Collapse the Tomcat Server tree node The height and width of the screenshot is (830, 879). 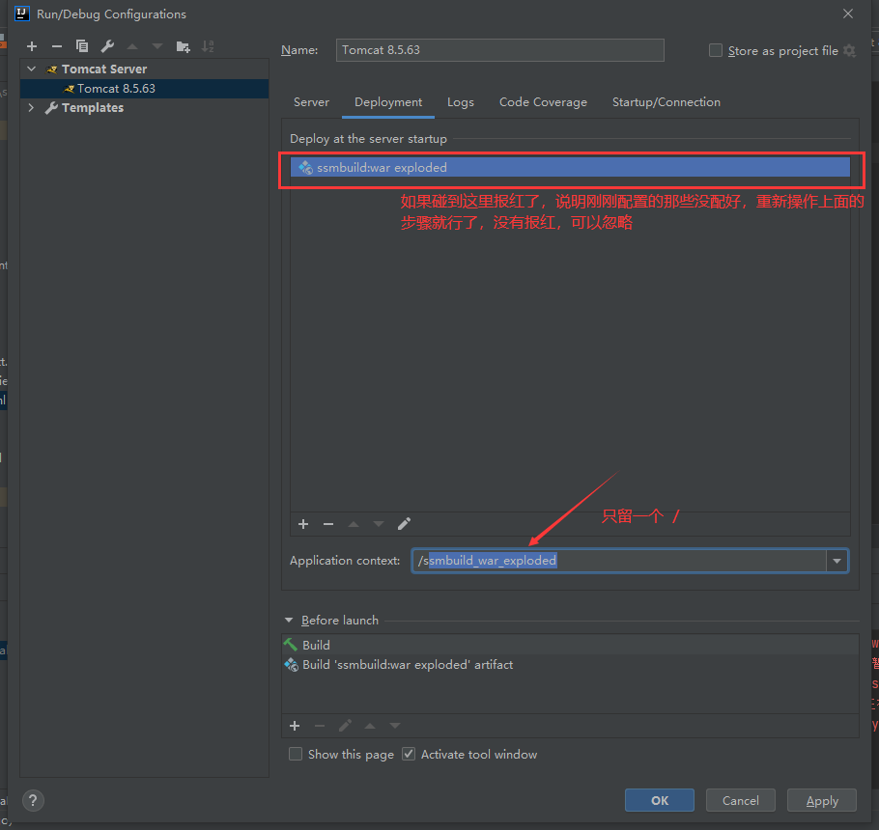pos(30,69)
